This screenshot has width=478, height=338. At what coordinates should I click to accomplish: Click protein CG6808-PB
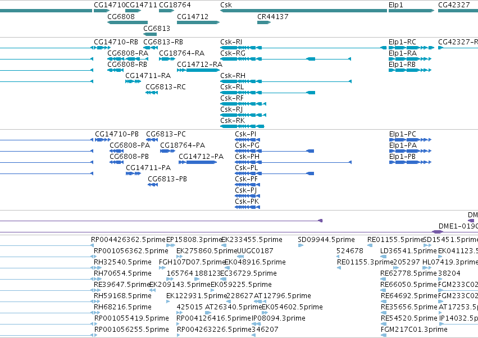(129, 157)
